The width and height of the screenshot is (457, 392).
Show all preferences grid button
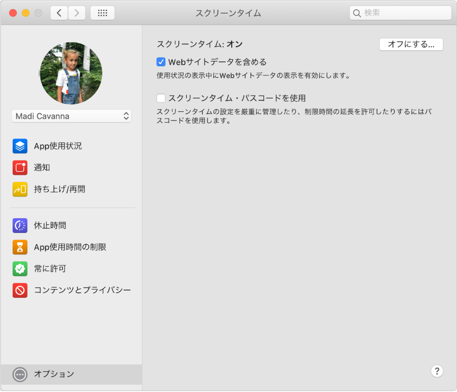point(102,13)
